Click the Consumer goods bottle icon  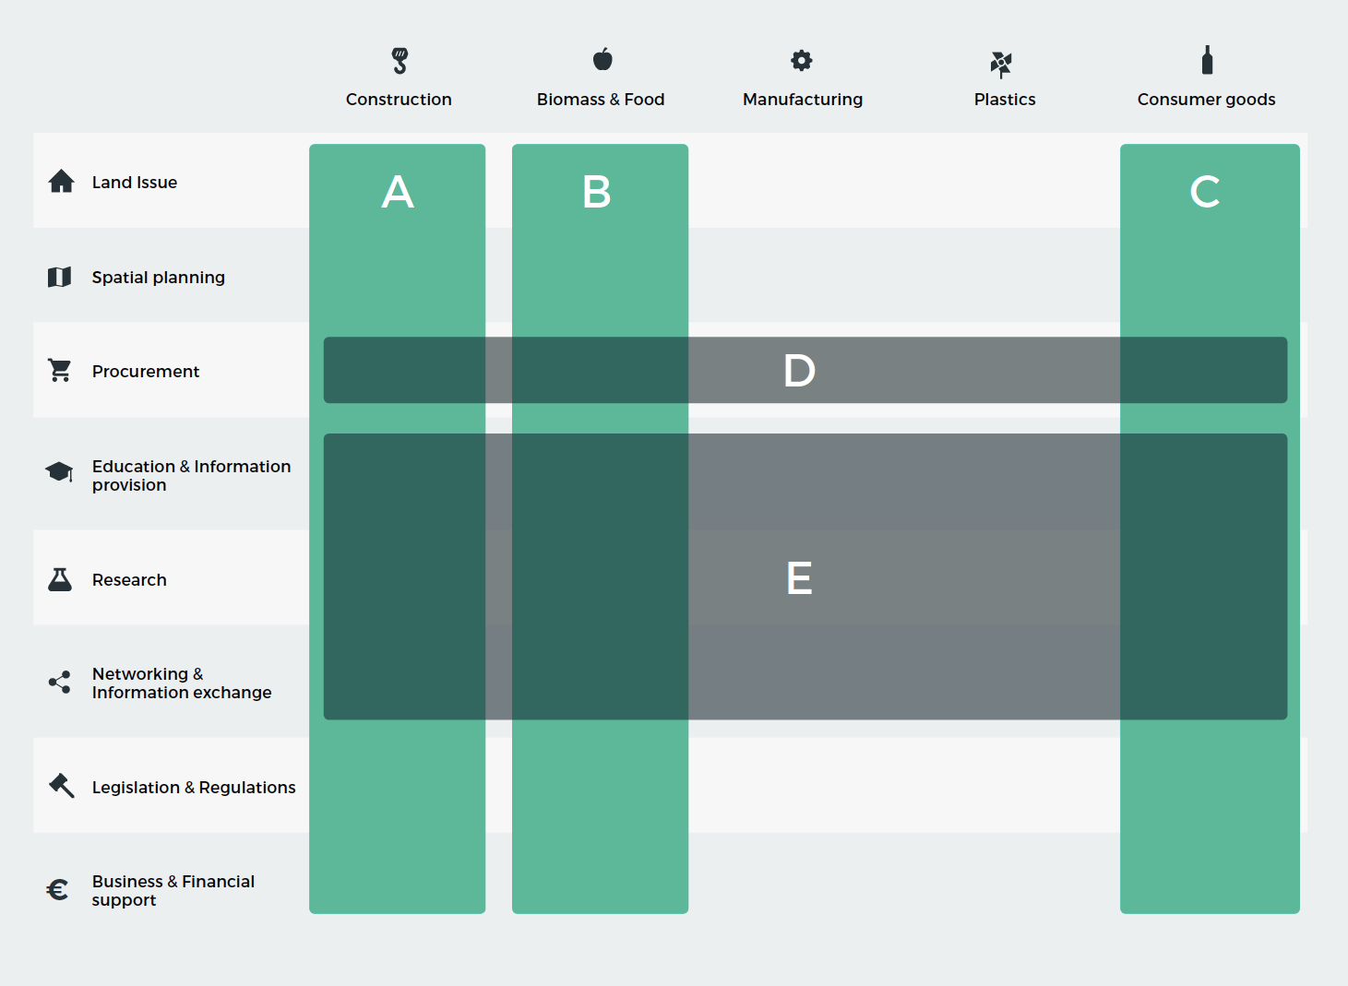point(1207,60)
